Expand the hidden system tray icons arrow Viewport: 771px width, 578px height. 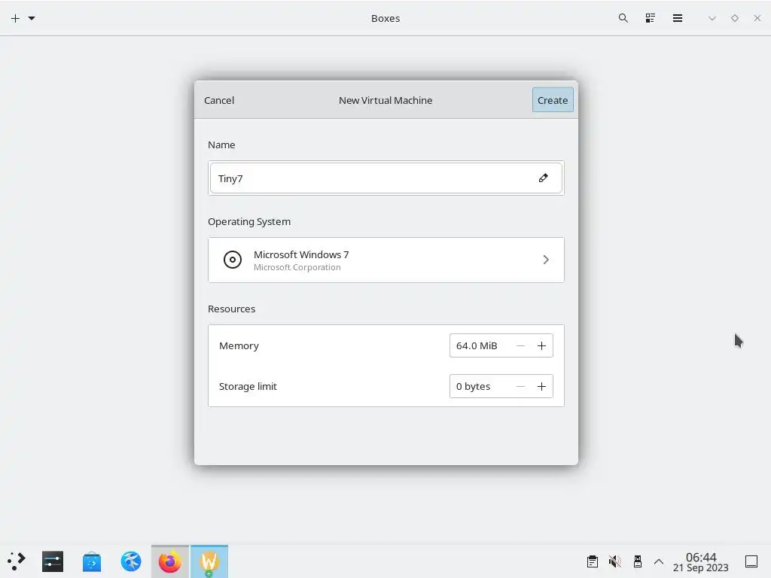coord(659,561)
